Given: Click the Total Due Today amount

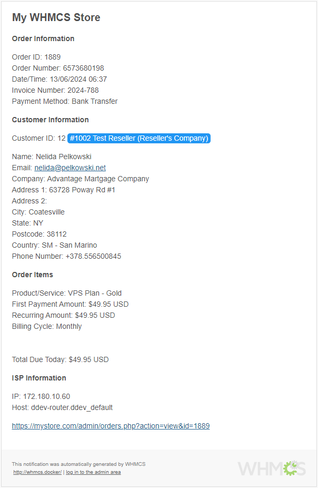Looking at the screenshot, I should pyautogui.click(x=88, y=359).
